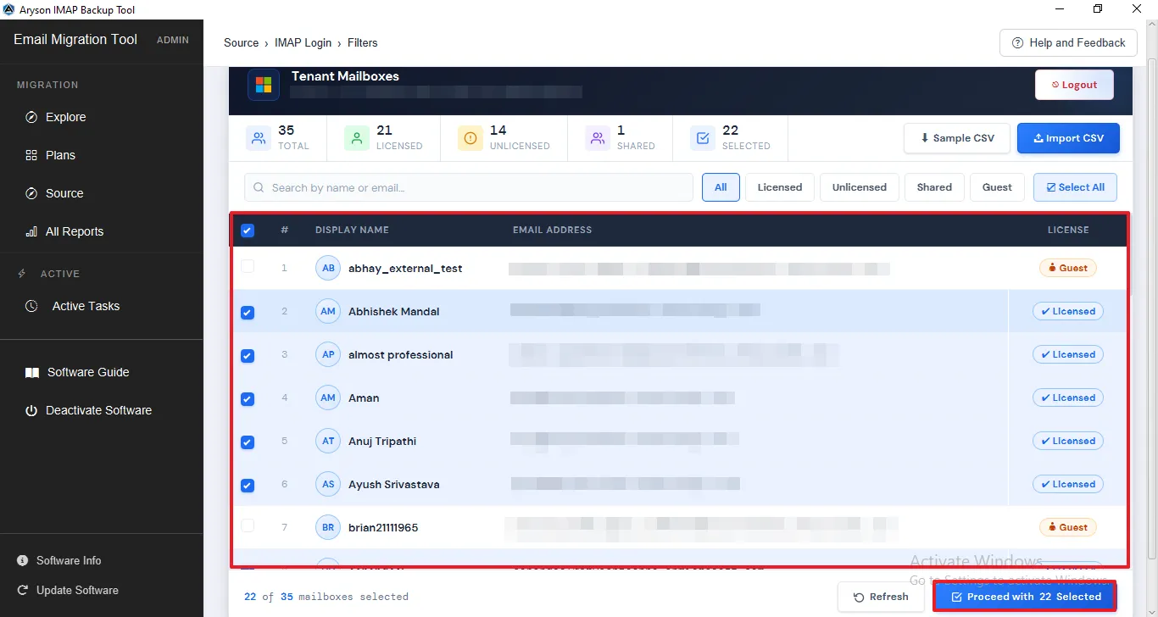Switch to the Unlicensed filter tab
The width and height of the screenshot is (1158, 617).
(859, 187)
